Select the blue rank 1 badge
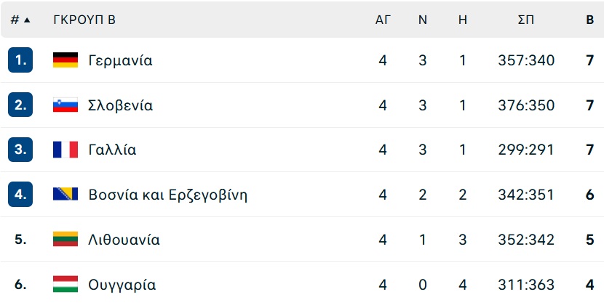 (x=20, y=60)
